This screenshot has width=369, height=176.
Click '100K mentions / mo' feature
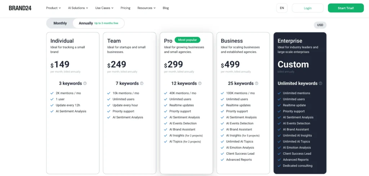pos(240,93)
